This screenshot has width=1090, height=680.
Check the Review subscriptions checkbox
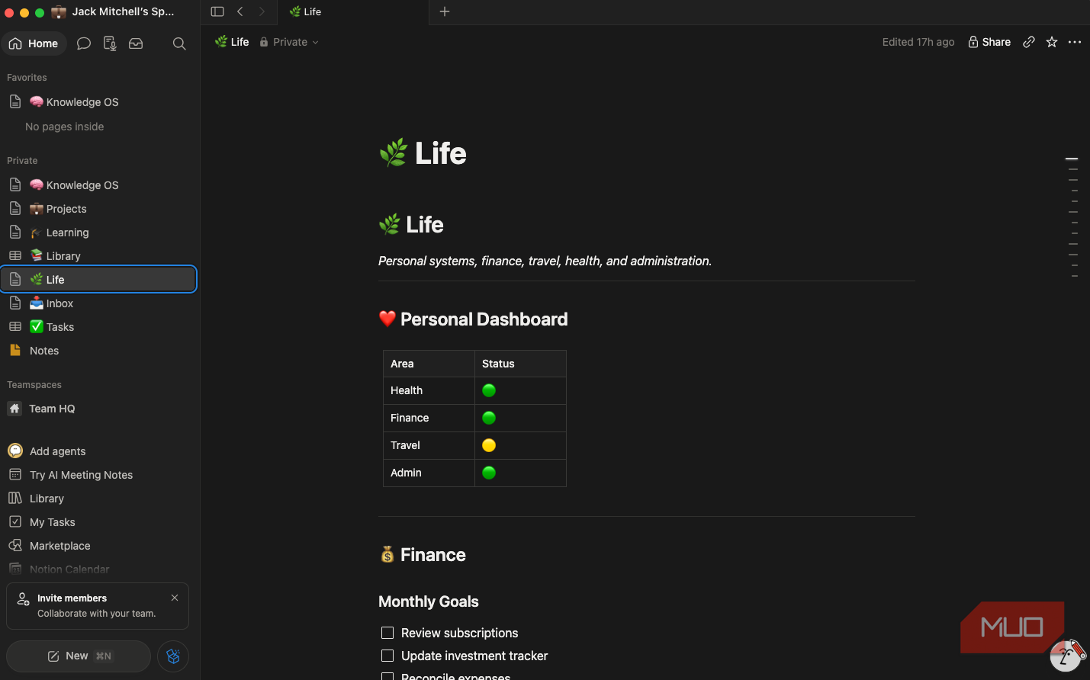click(x=387, y=633)
